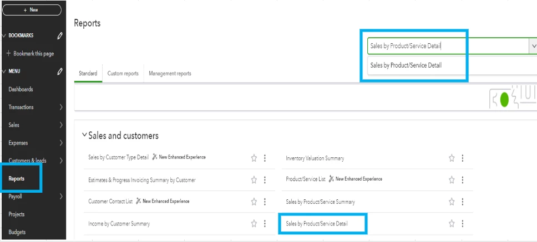Viewport: 537px width, 242px height.
Task: Open more options for Sales by Customer Type Detail
Action: 265,158
